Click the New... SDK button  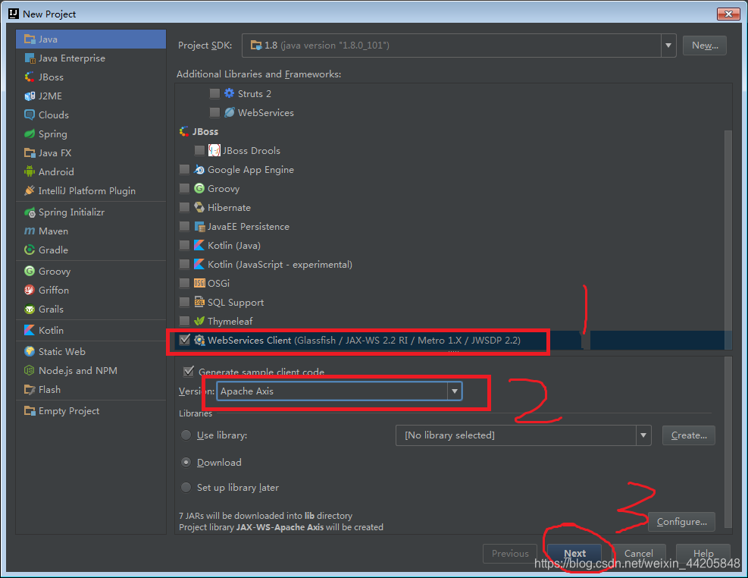[705, 46]
